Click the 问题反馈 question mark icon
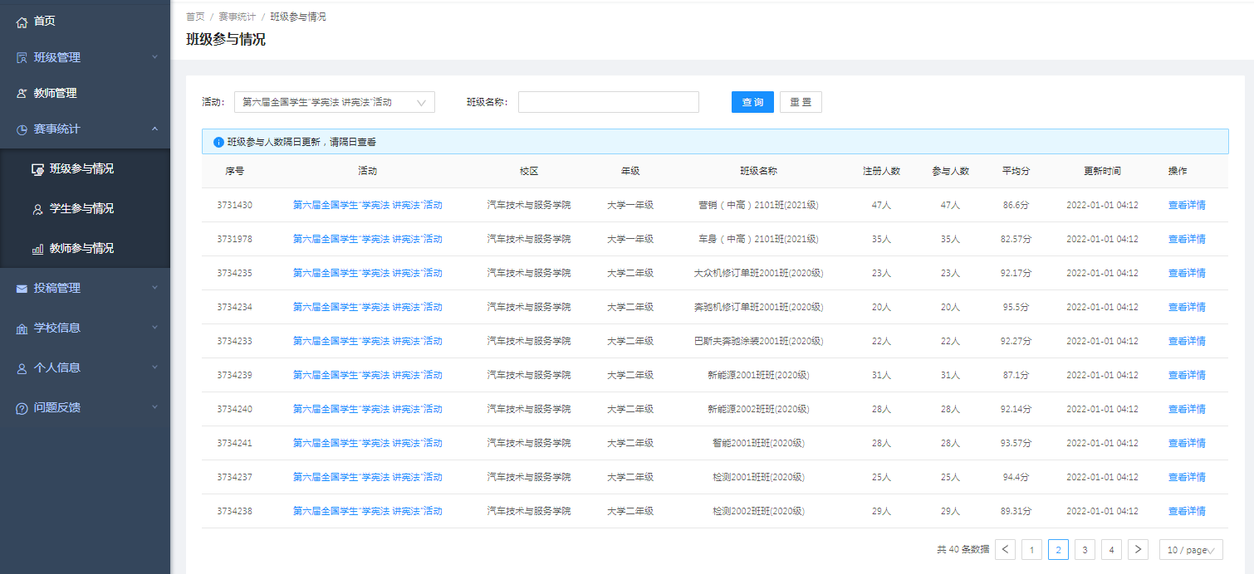 pos(22,408)
